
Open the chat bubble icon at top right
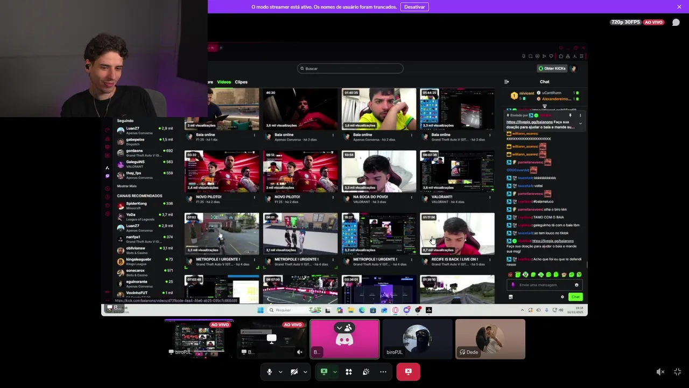676,22
